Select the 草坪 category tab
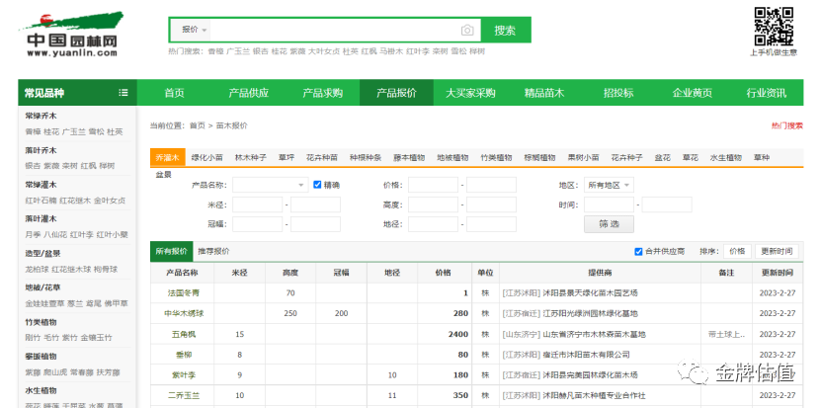The height and width of the screenshot is (408, 820). pyautogui.click(x=287, y=157)
